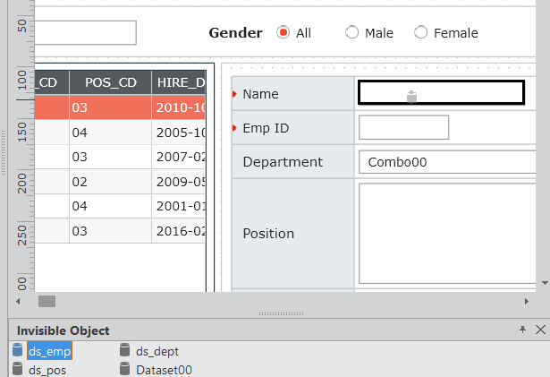Select the 2005-10 hire date cell

[179, 133]
